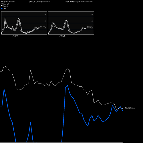Click the 80 axis label in FAST chart
The height and width of the screenshot is (143, 143).
click(x=45, y=14)
